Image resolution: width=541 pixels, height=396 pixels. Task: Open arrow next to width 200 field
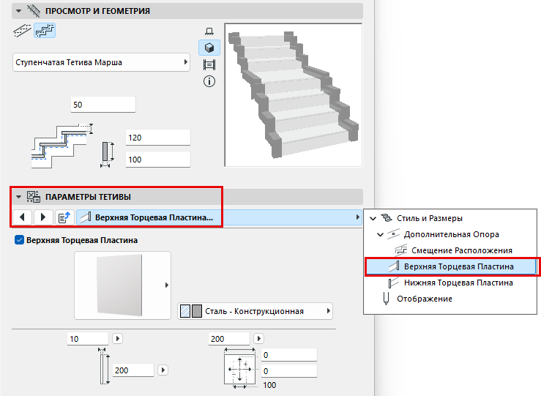pyautogui.click(x=258, y=338)
